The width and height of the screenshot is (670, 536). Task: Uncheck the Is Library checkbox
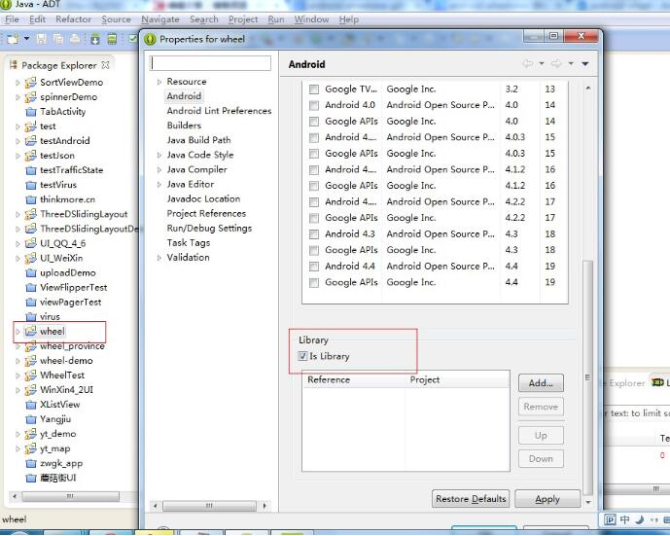pos(301,357)
